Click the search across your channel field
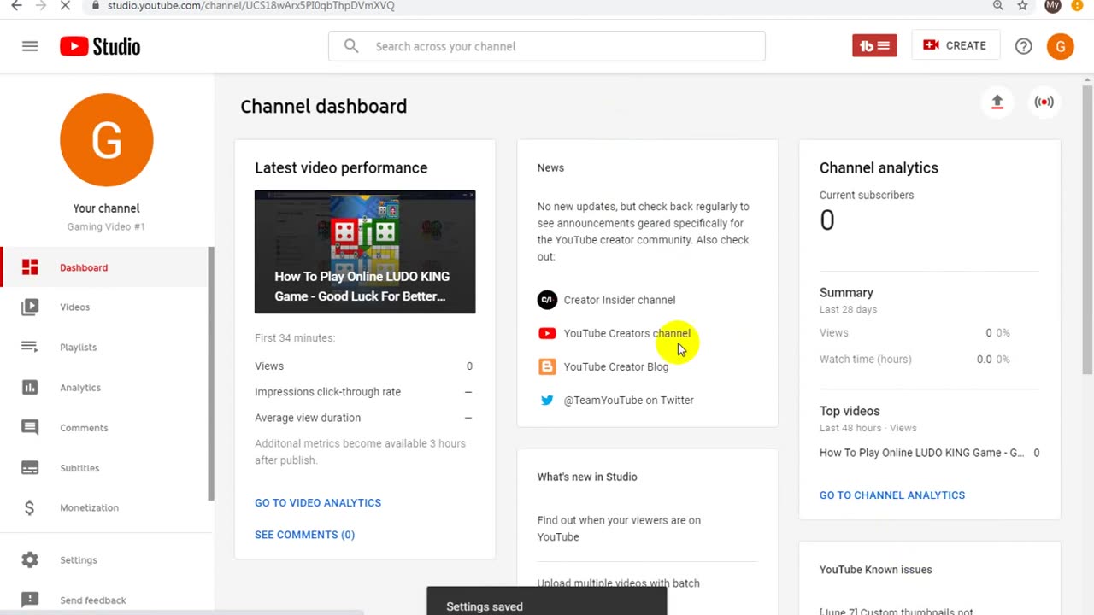 (x=547, y=46)
